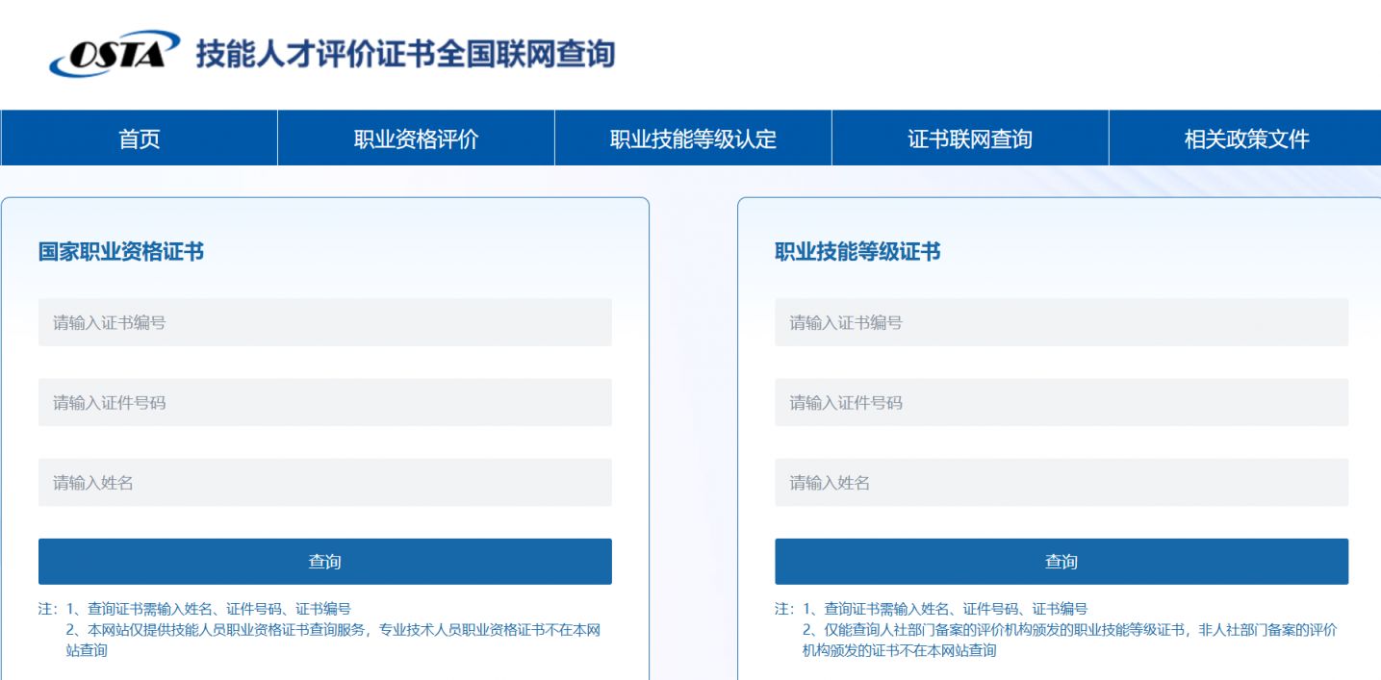1381x680 pixels.
Task: Click 查询 button in 国家职业资格证书 panel
Action: [325, 562]
